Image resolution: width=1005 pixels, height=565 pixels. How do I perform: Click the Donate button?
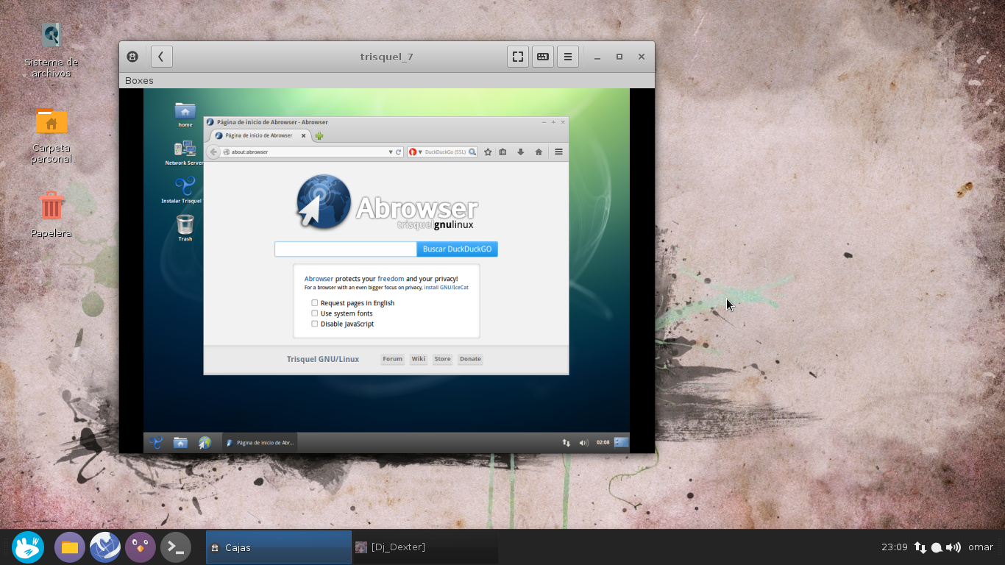470,359
